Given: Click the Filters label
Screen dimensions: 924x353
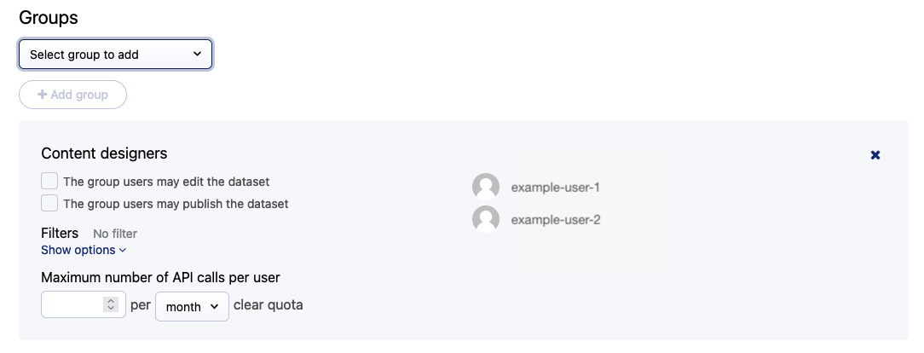Looking at the screenshot, I should (x=60, y=233).
